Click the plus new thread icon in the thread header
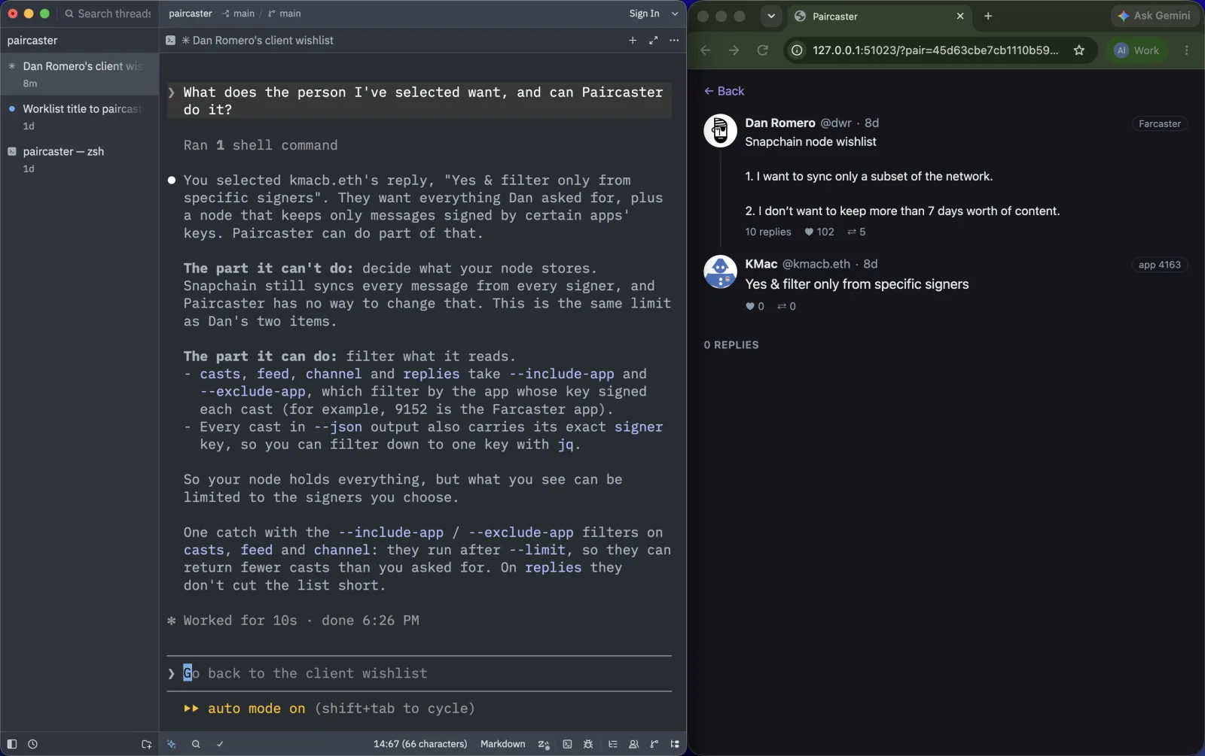 click(633, 40)
